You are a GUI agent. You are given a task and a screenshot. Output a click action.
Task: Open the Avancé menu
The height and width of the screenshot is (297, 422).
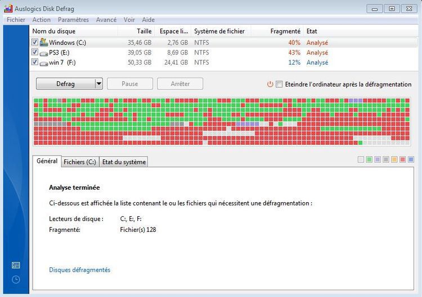[106, 20]
